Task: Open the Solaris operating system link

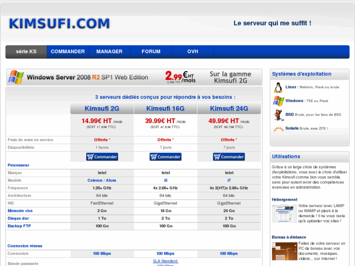Action: click(292, 128)
